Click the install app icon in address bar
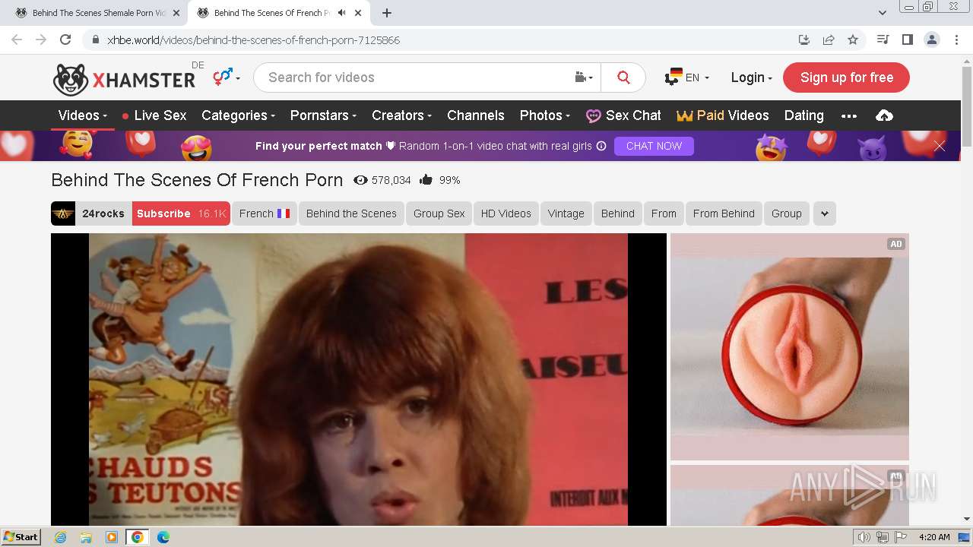This screenshot has height=547, width=973. point(803,40)
